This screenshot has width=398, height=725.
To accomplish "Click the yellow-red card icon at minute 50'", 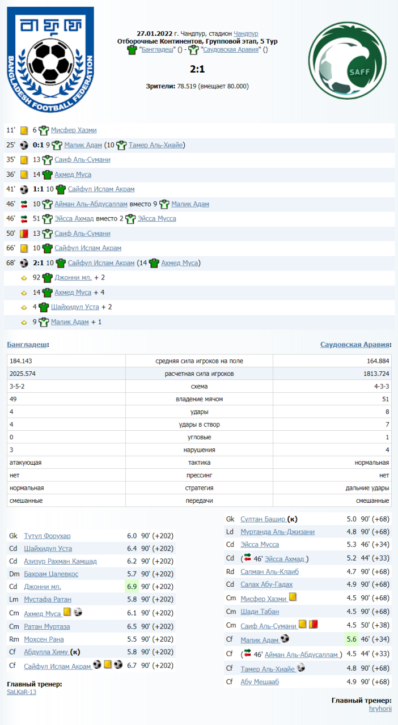I will click(24, 234).
